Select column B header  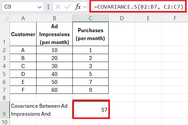coord(54,18)
